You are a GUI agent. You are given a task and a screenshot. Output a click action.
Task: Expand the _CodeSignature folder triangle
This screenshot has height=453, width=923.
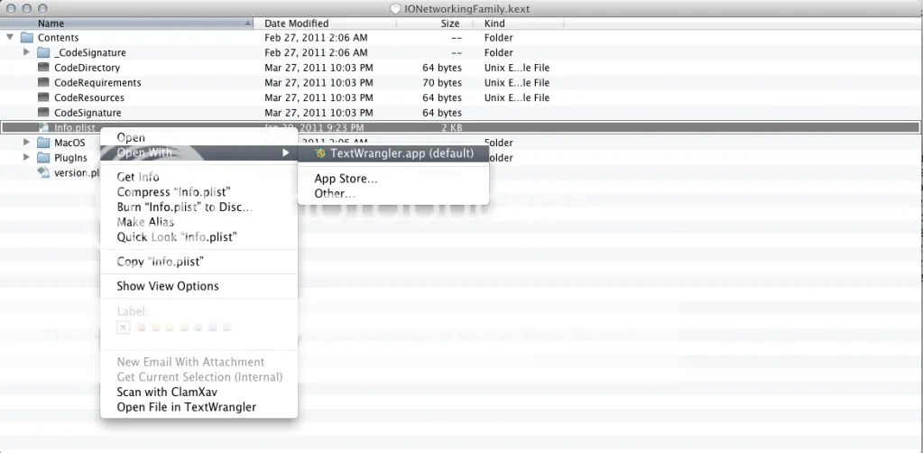(26, 52)
